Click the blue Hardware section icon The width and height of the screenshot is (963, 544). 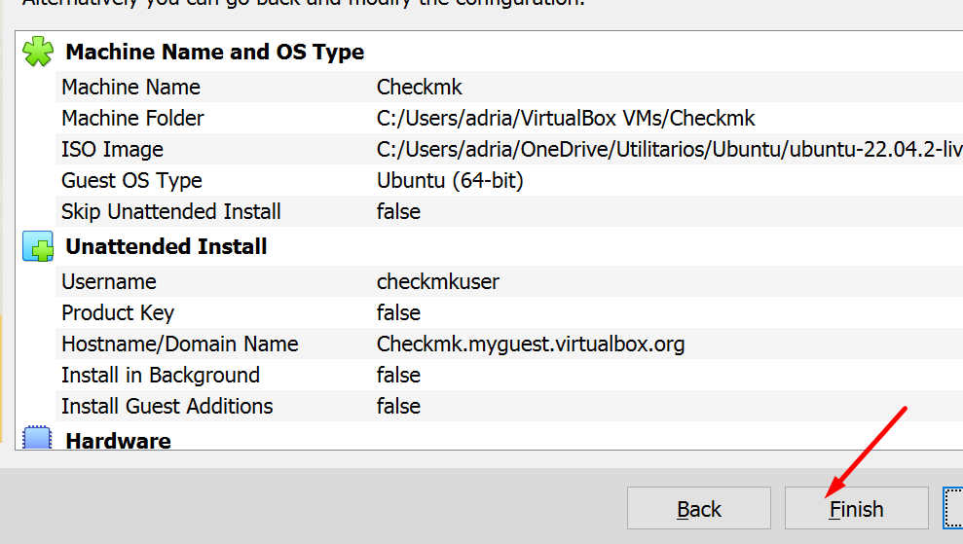pos(37,437)
